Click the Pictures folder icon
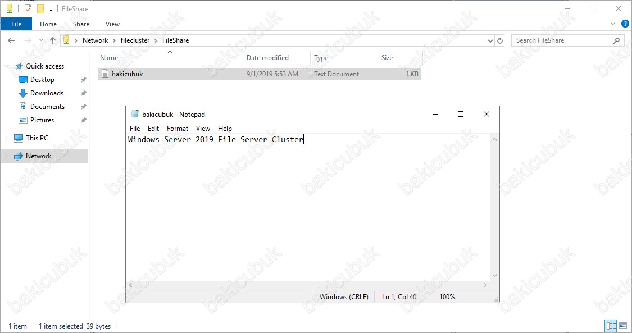This screenshot has width=632, height=333. click(x=23, y=120)
